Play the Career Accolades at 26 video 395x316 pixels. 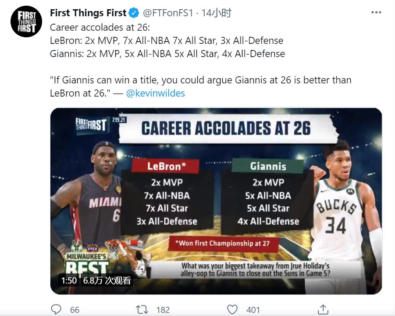[216, 193]
